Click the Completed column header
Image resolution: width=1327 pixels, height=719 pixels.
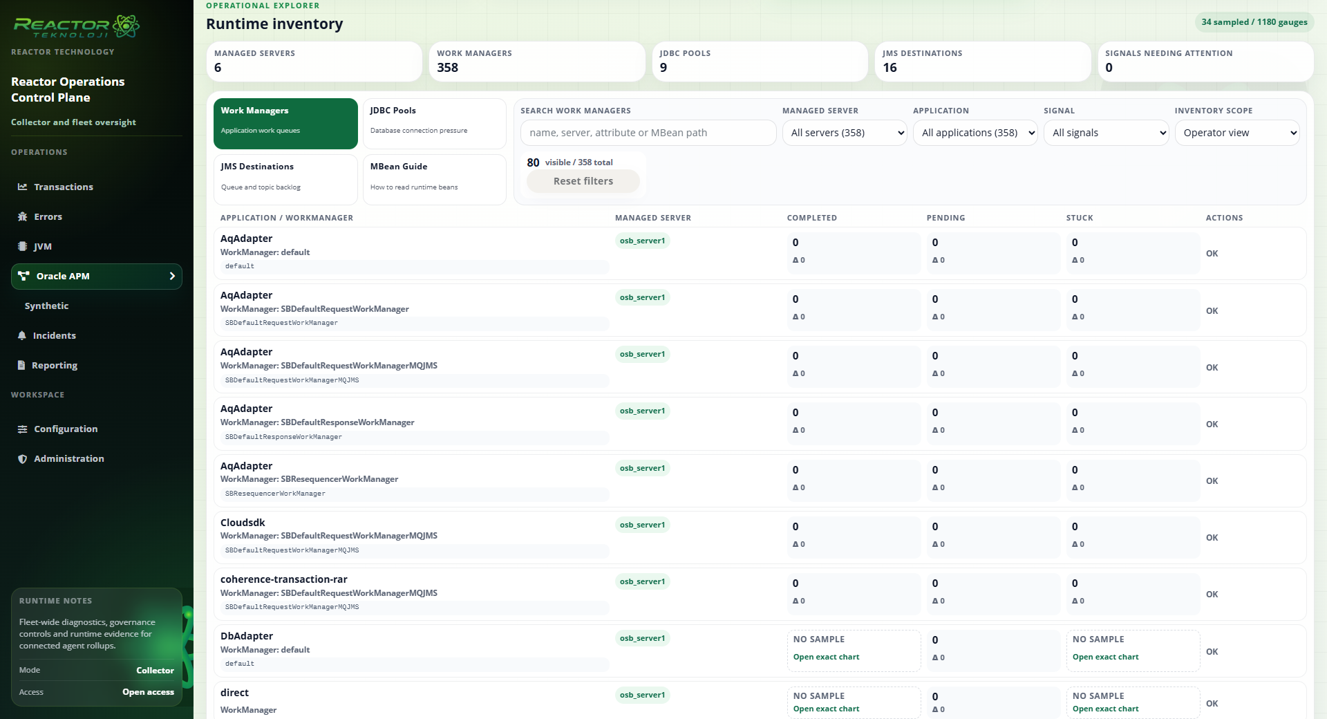point(812,218)
